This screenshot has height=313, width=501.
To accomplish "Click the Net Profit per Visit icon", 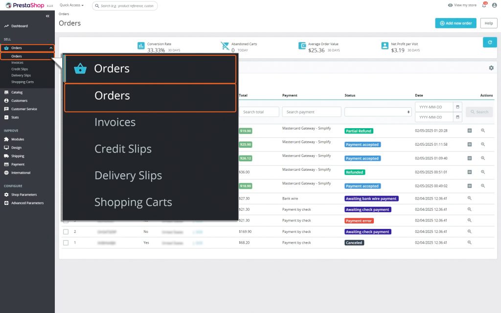I will click(385, 45).
